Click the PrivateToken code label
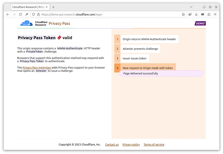Screen dimensions: 223x154 tap(34, 52)
